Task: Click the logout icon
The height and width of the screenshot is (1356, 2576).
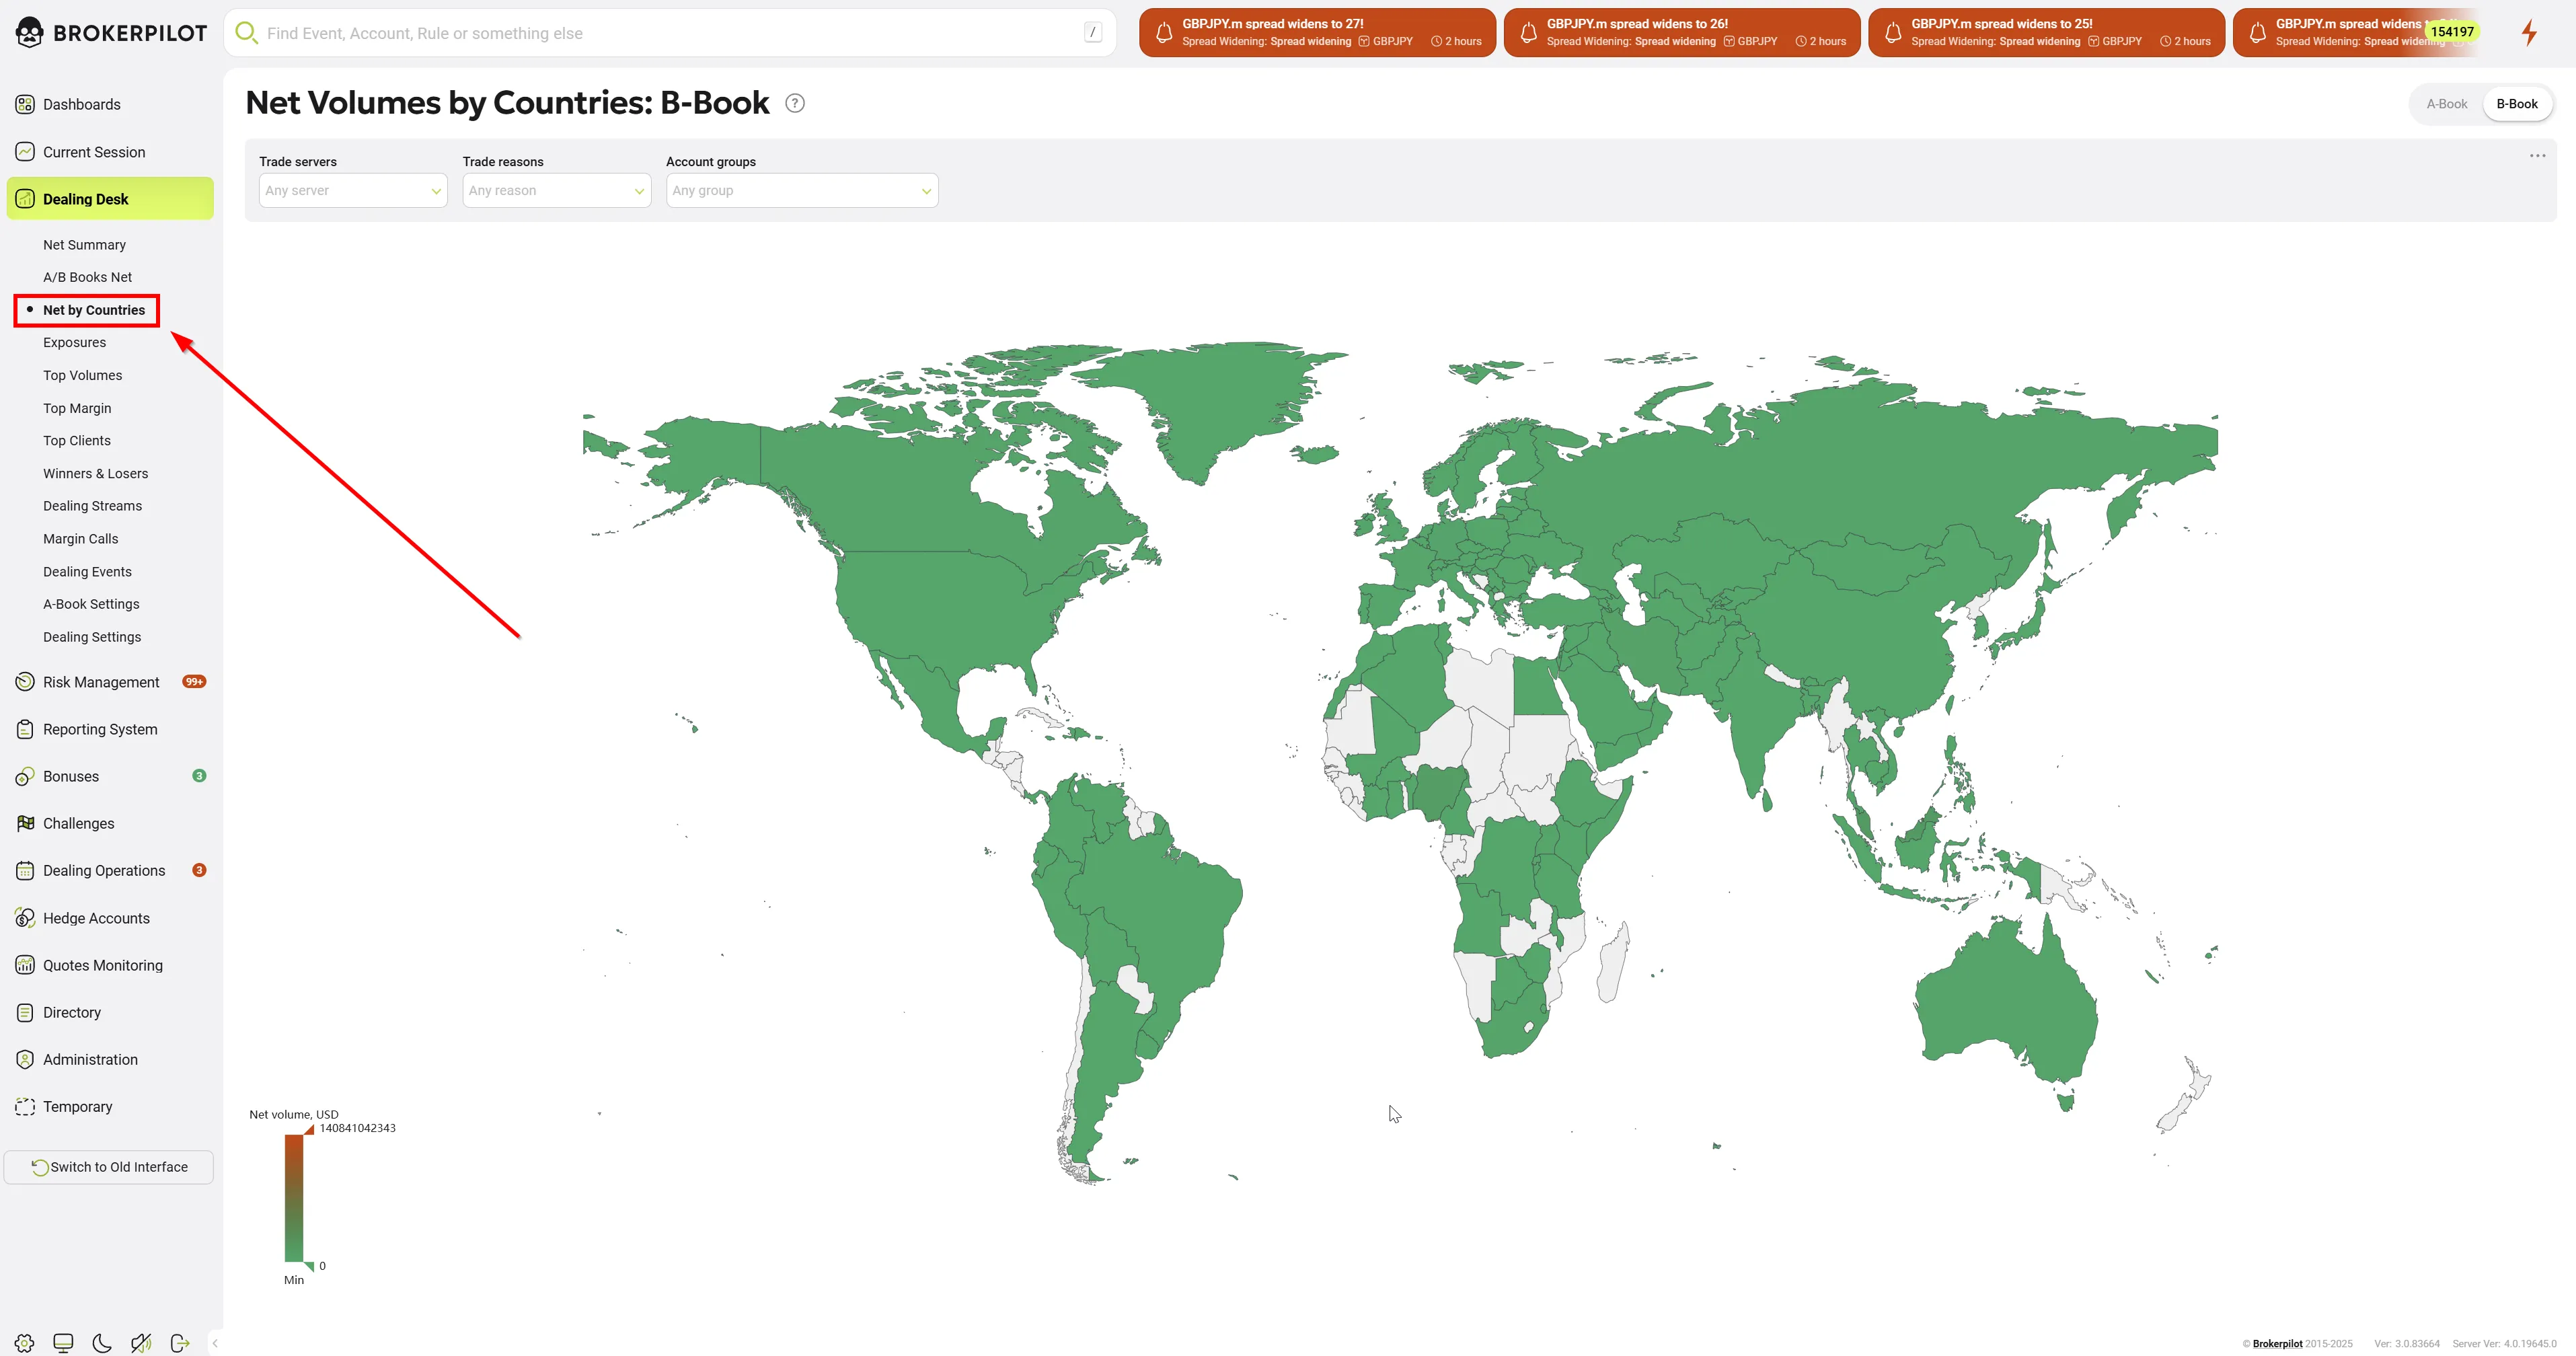Action: (180, 1343)
